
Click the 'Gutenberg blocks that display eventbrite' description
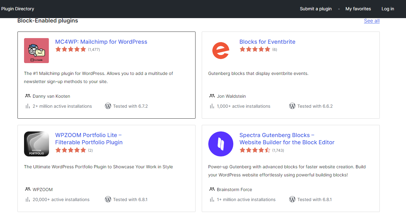[x=258, y=73]
